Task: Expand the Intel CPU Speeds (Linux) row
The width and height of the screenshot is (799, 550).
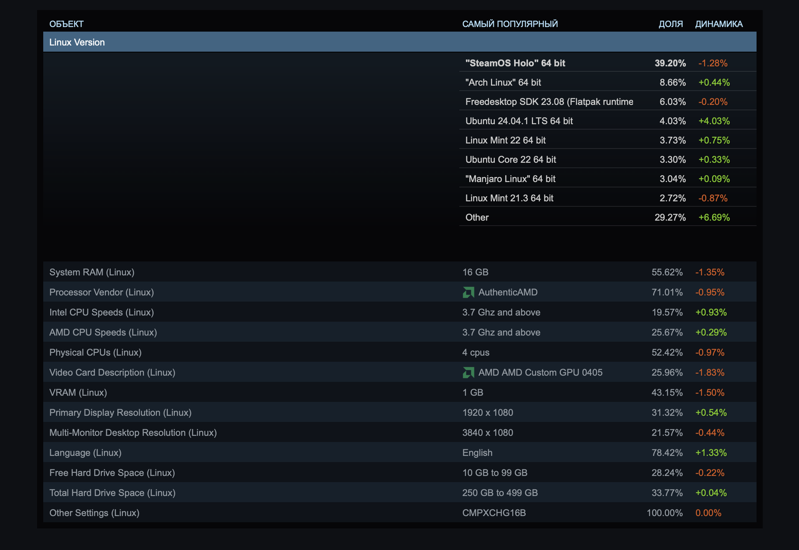Action: point(399,313)
